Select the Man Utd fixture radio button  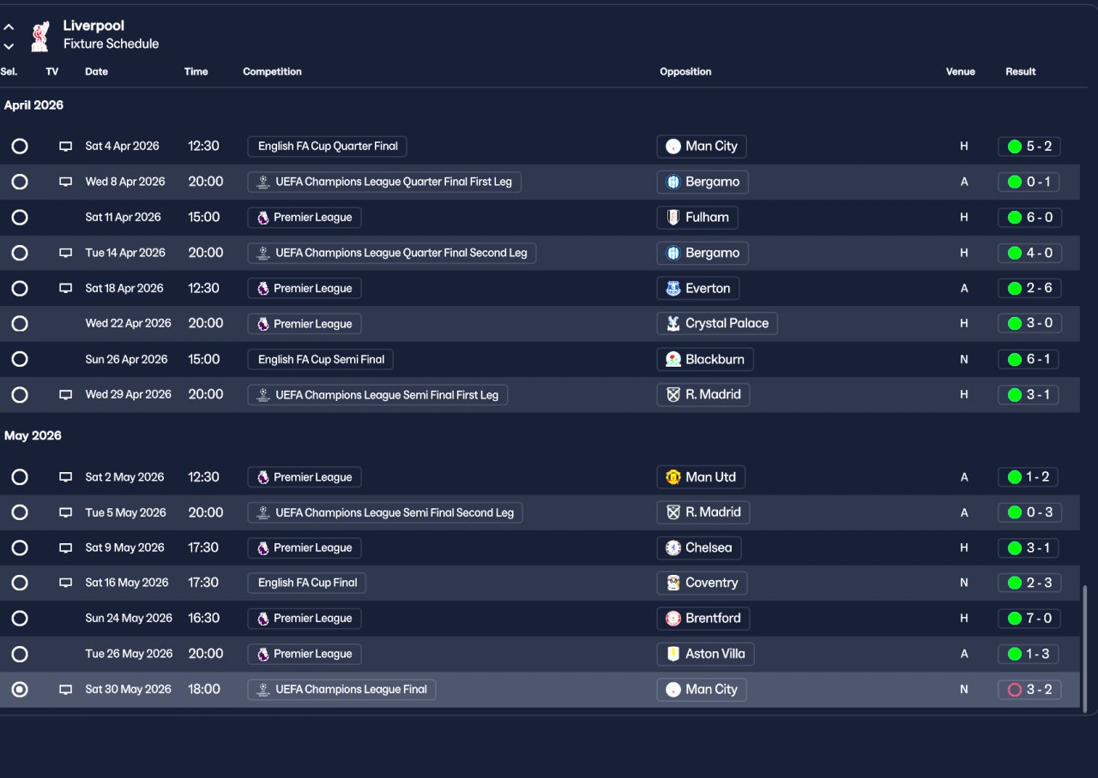[20, 477]
